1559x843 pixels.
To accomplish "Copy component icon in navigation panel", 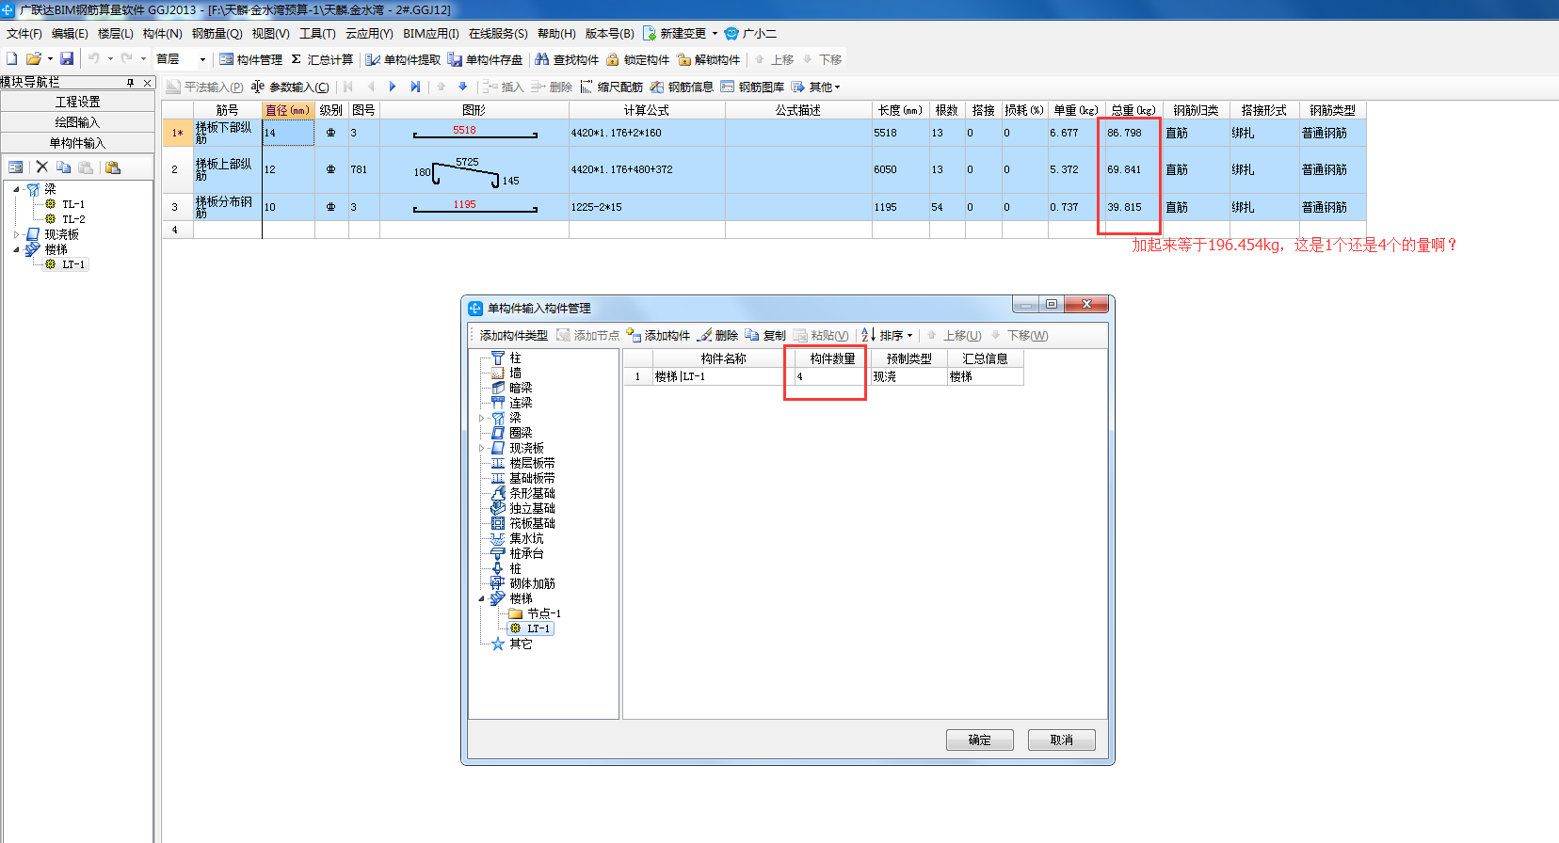I will point(63,167).
